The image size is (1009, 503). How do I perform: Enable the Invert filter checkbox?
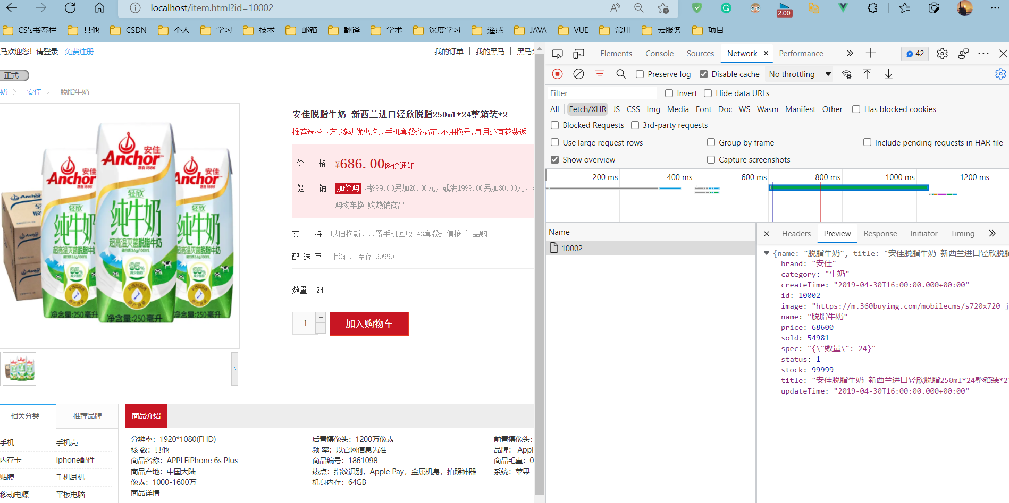[x=669, y=93]
